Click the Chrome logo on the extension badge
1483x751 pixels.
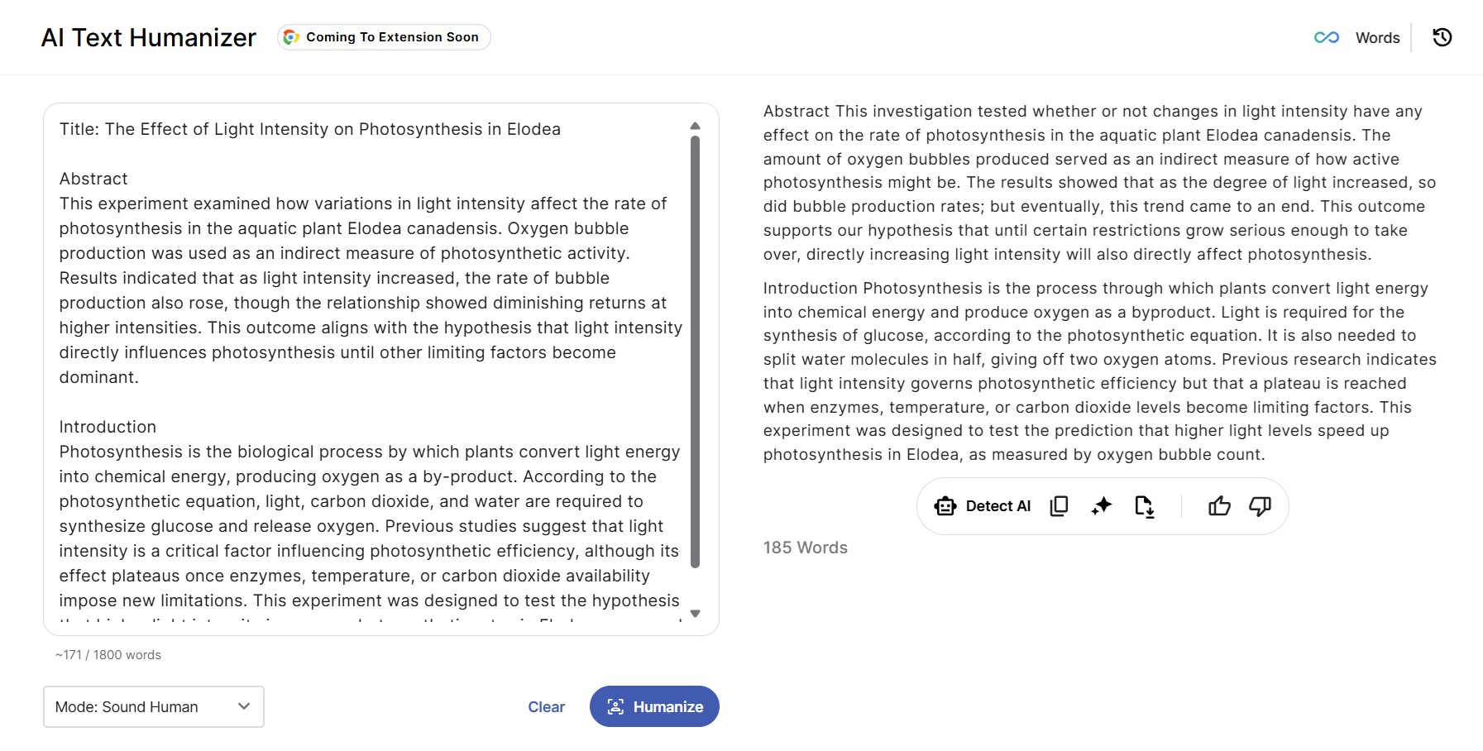[290, 36]
